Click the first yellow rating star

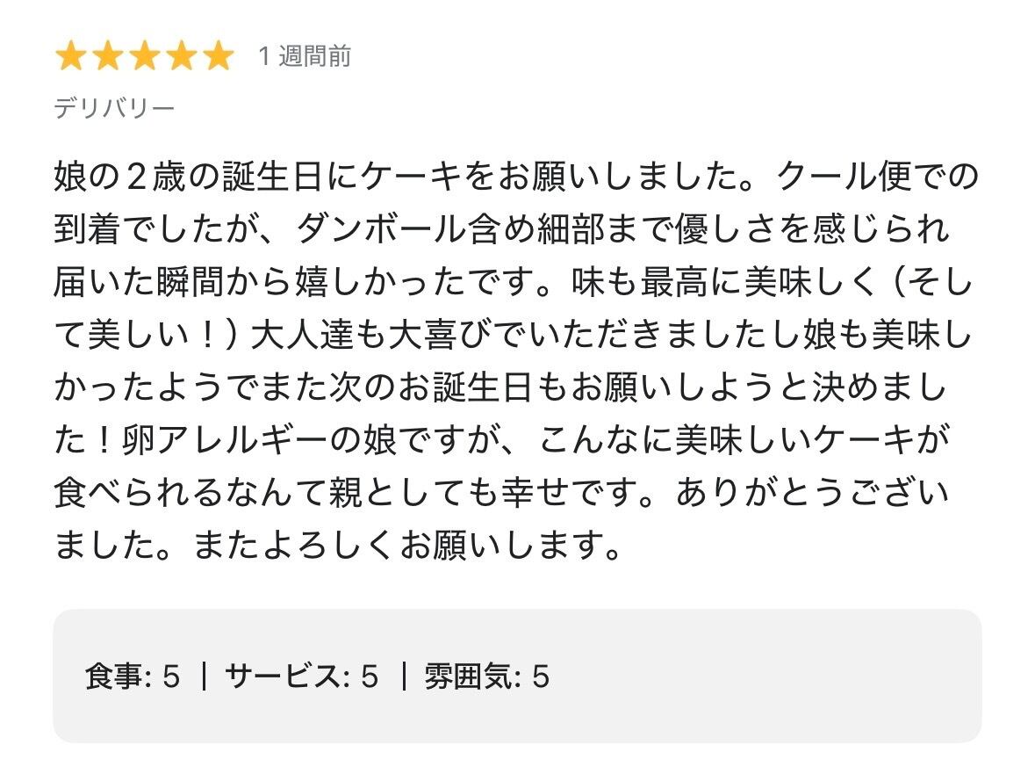pyautogui.click(x=70, y=57)
